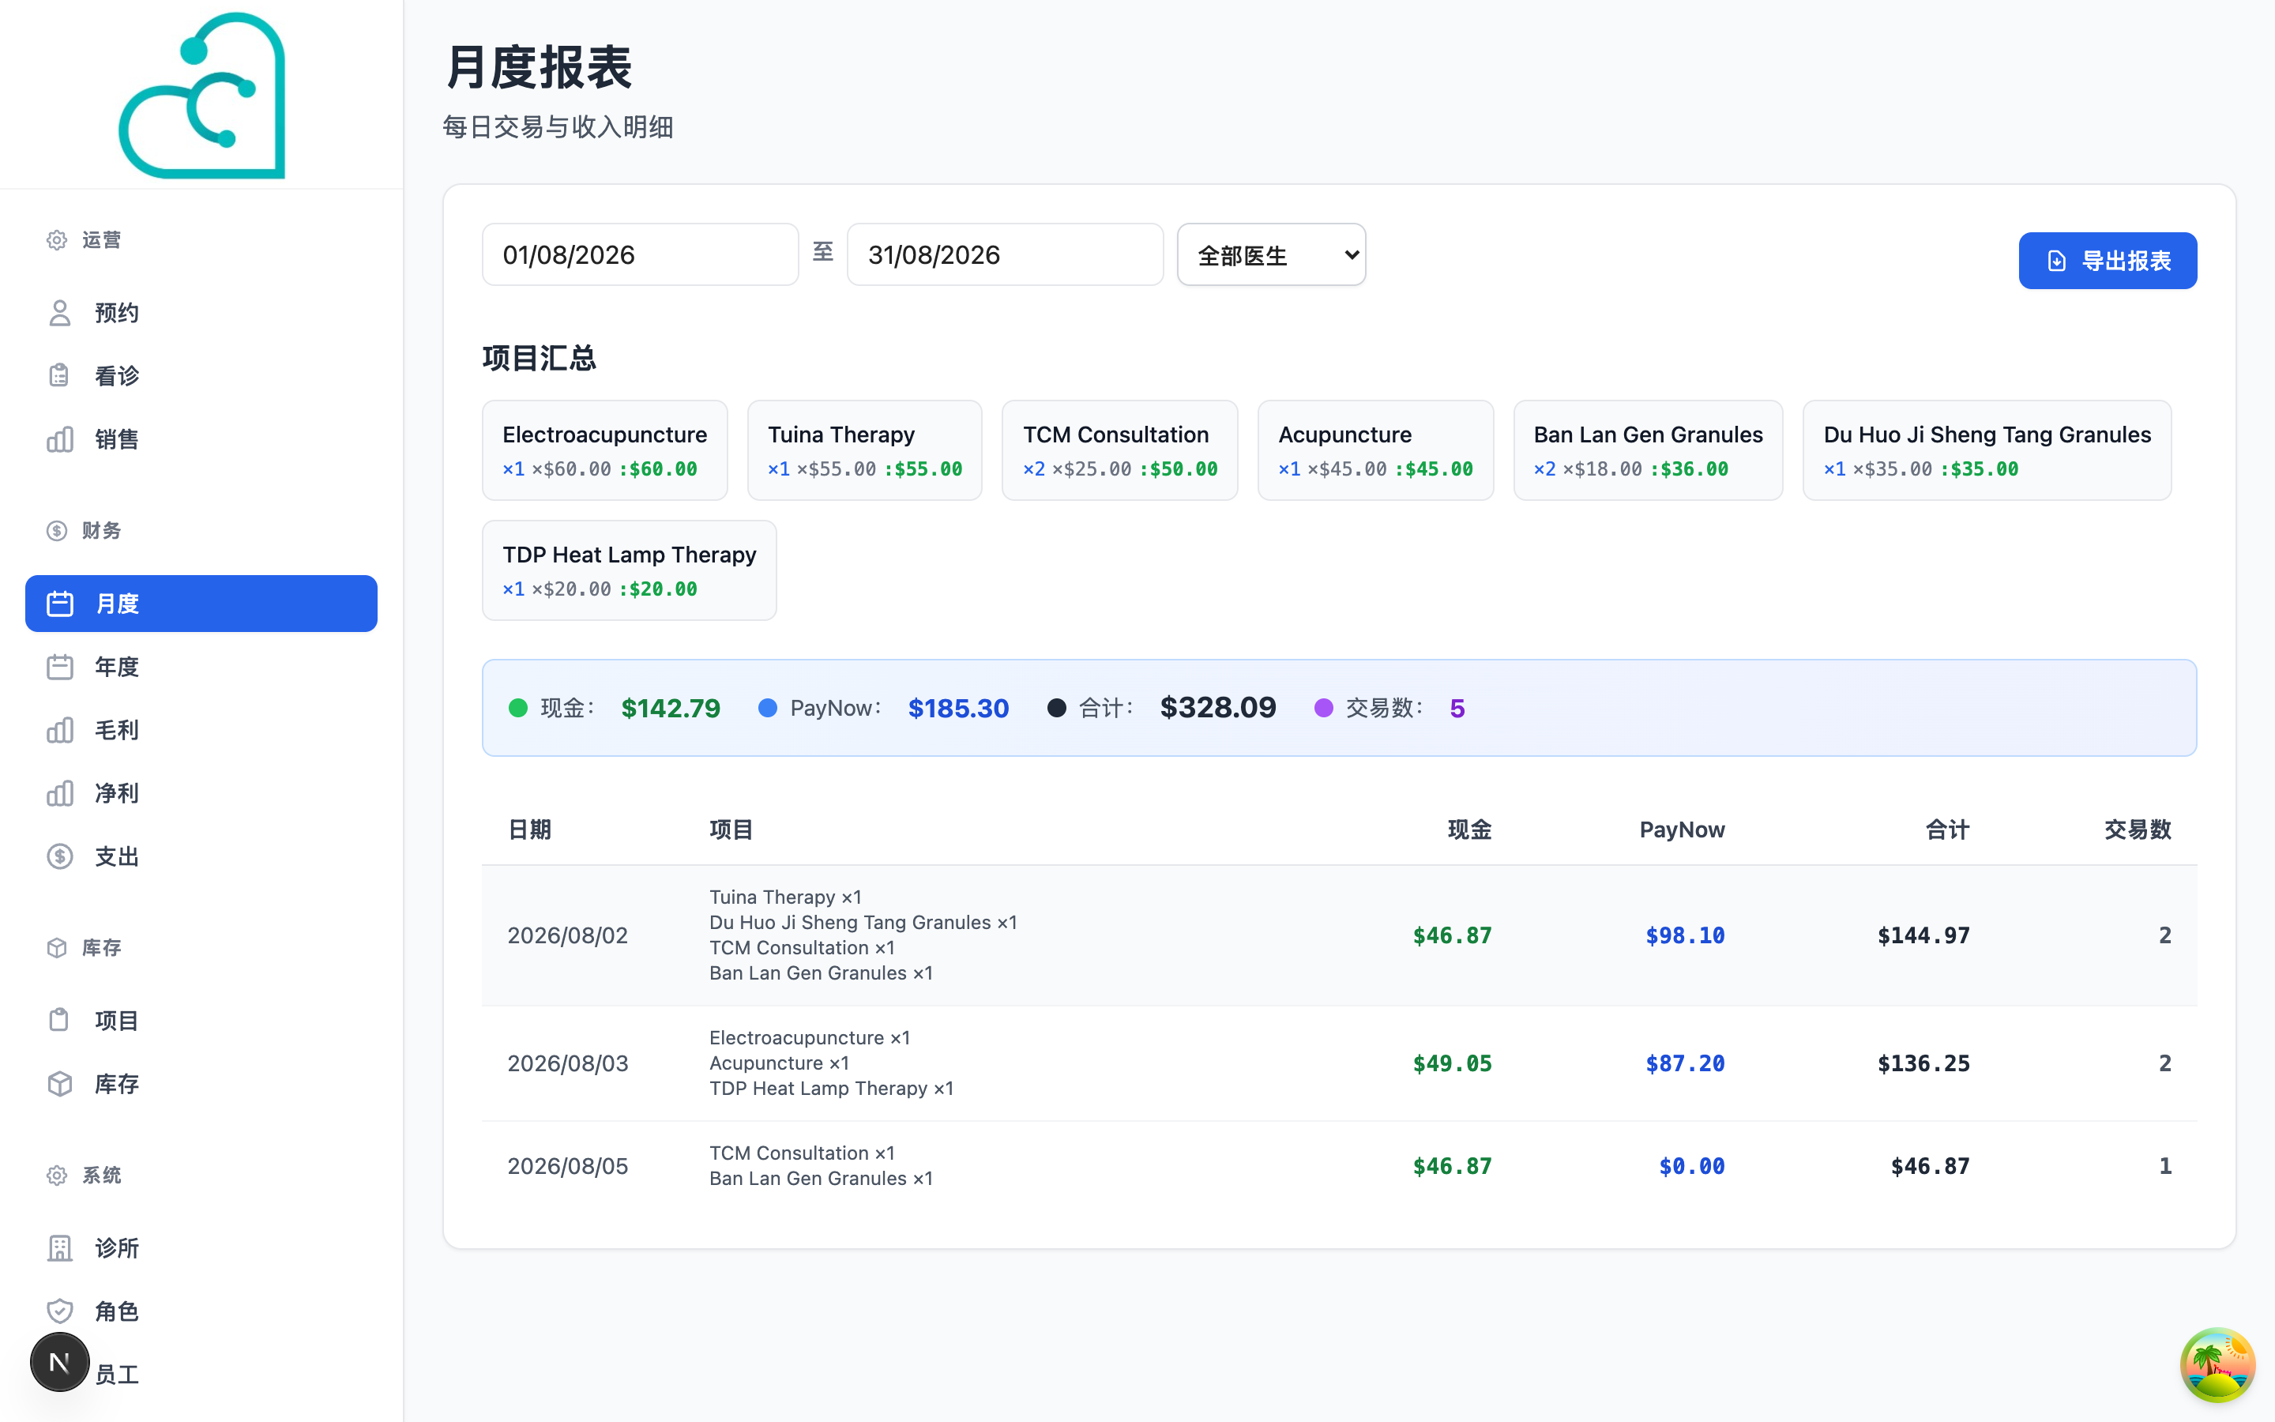This screenshot has height=1422, width=2275.
Task: Go to the 看诊 consultation page
Action: (x=201, y=375)
